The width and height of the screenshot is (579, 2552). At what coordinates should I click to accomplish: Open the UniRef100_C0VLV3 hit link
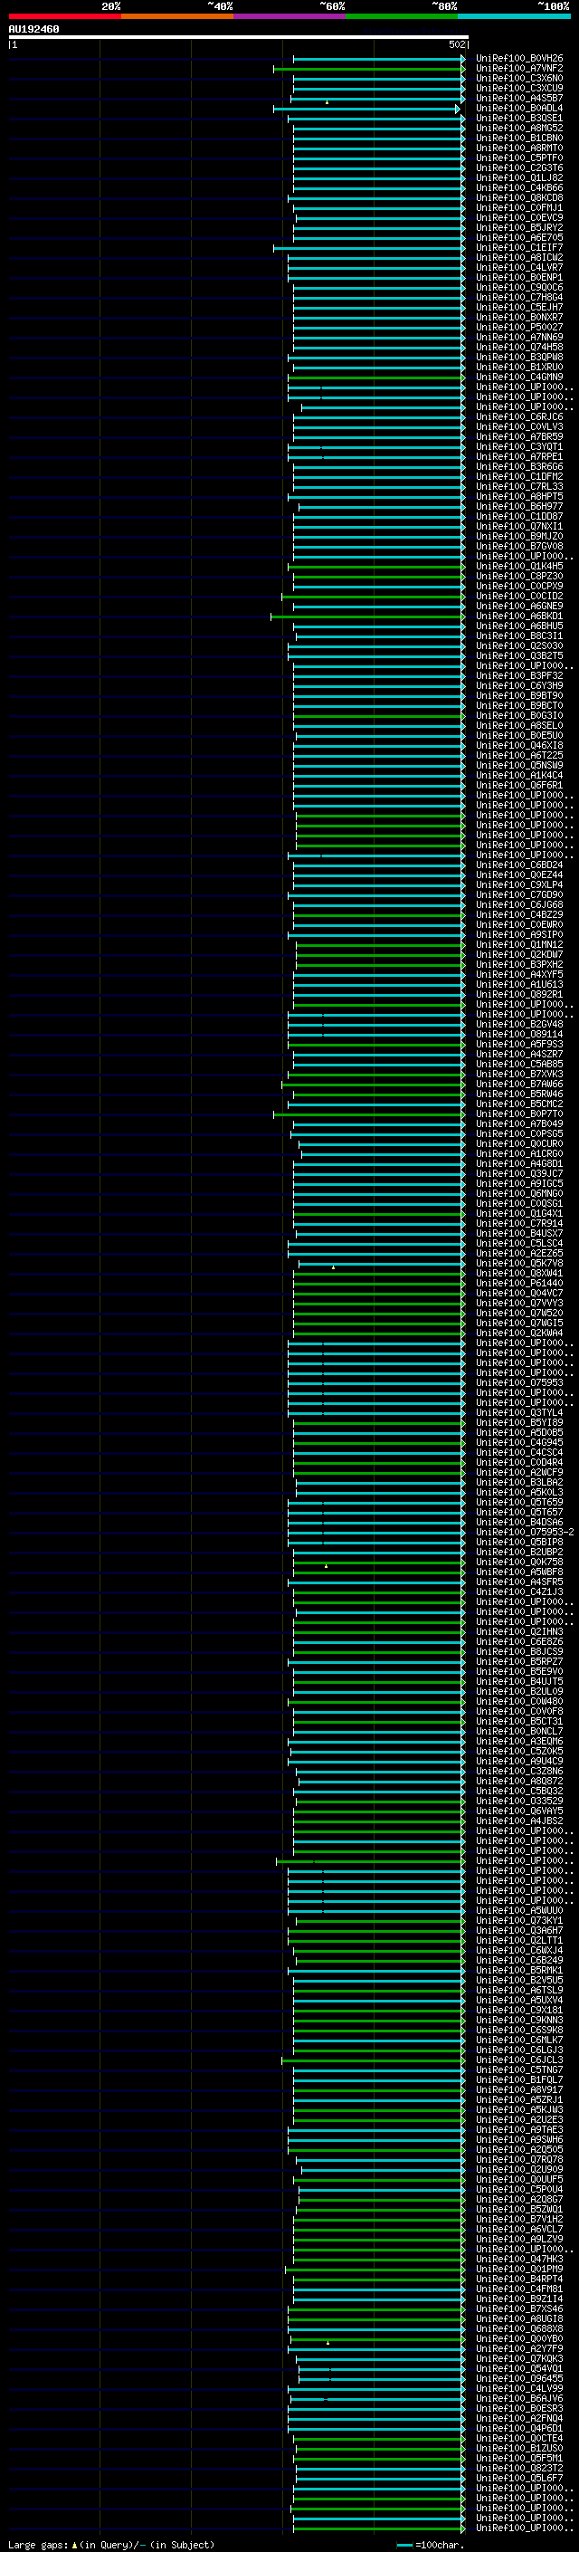[x=519, y=427]
